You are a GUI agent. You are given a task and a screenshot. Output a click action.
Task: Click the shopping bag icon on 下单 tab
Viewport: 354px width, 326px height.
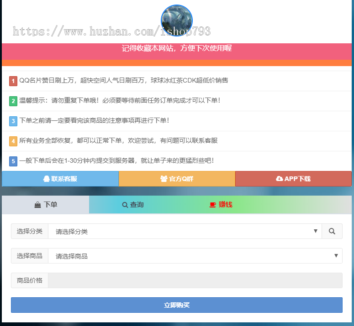pyautogui.click(x=37, y=205)
